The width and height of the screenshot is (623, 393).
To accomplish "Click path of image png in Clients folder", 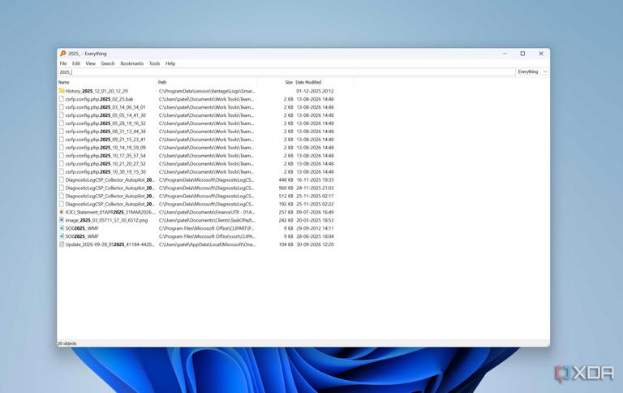I will tap(207, 220).
